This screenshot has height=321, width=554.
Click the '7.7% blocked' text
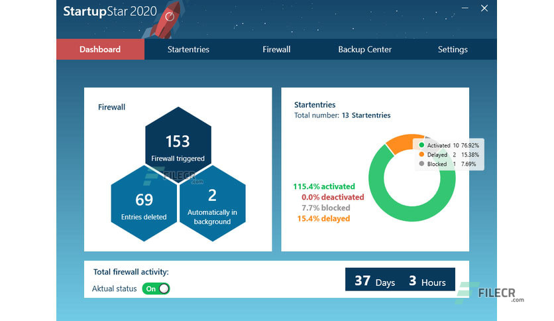(326, 208)
